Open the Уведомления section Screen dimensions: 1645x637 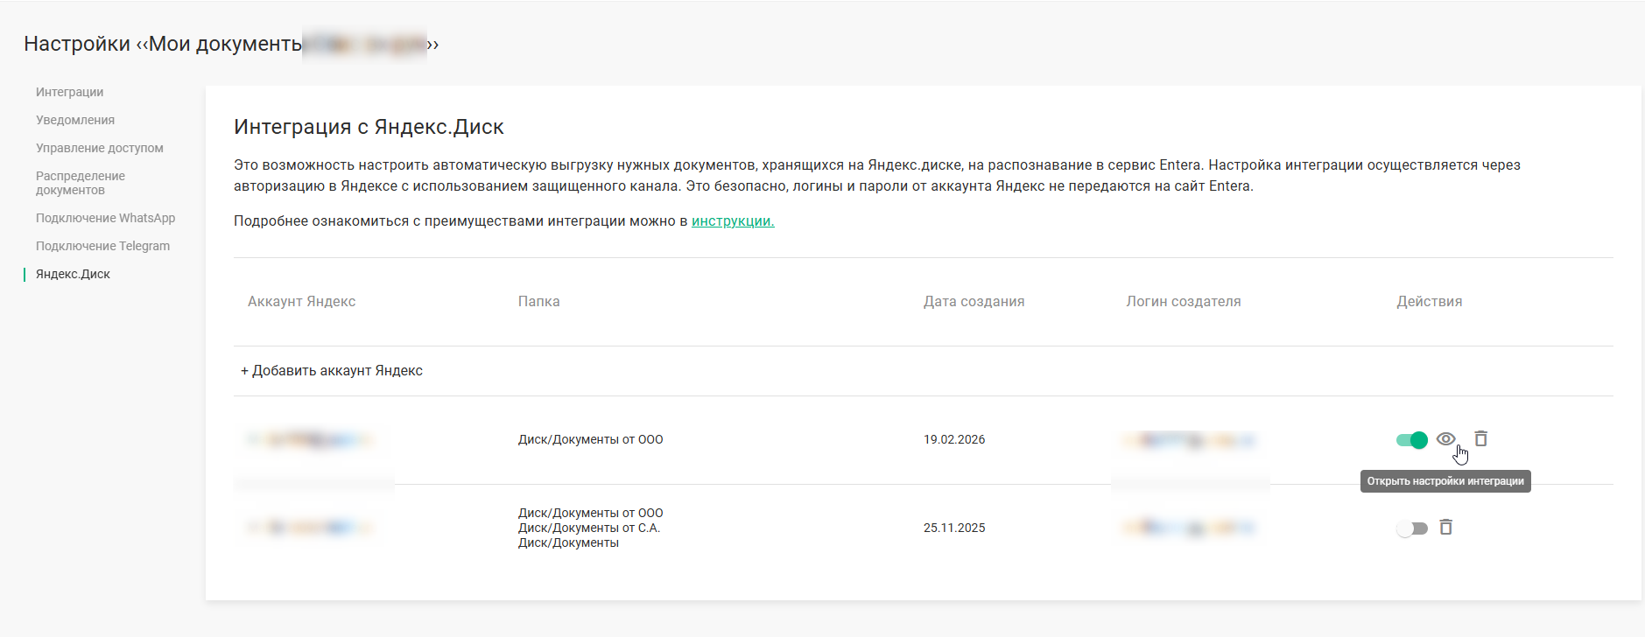(x=75, y=120)
